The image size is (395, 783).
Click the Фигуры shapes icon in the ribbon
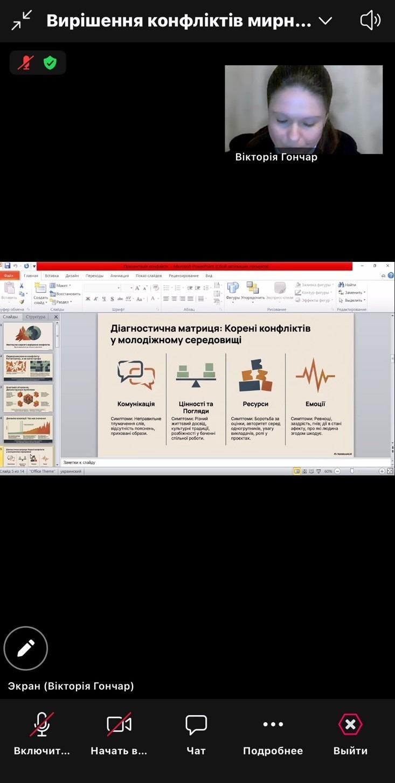(233, 291)
